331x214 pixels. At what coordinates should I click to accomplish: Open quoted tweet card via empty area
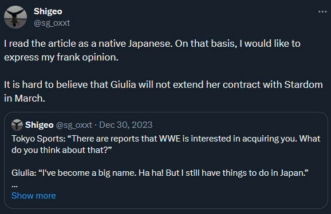coord(190,196)
